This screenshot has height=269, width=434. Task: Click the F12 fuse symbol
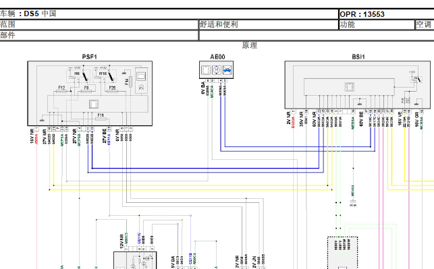point(61,91)
